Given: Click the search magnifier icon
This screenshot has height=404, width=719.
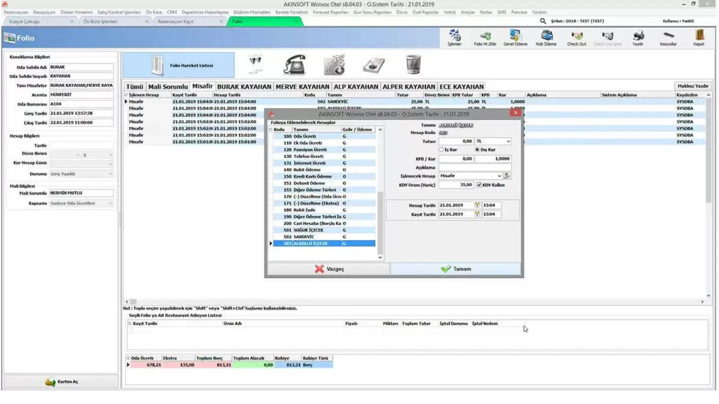Looking at the screenshot, I should click(543, 21).
